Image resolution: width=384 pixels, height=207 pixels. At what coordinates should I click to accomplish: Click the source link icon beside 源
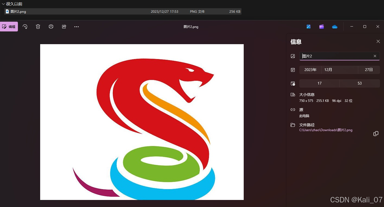293,110
